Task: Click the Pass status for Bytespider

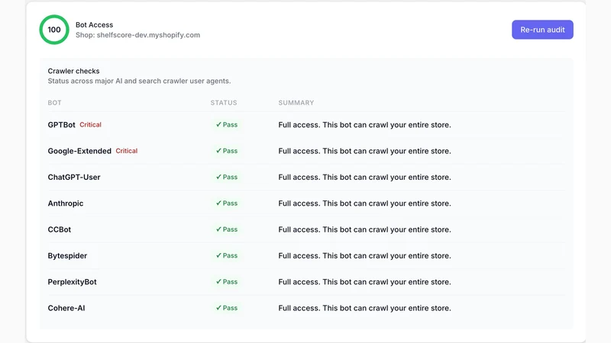Action: pyautogui.click(x=227, y=255)
